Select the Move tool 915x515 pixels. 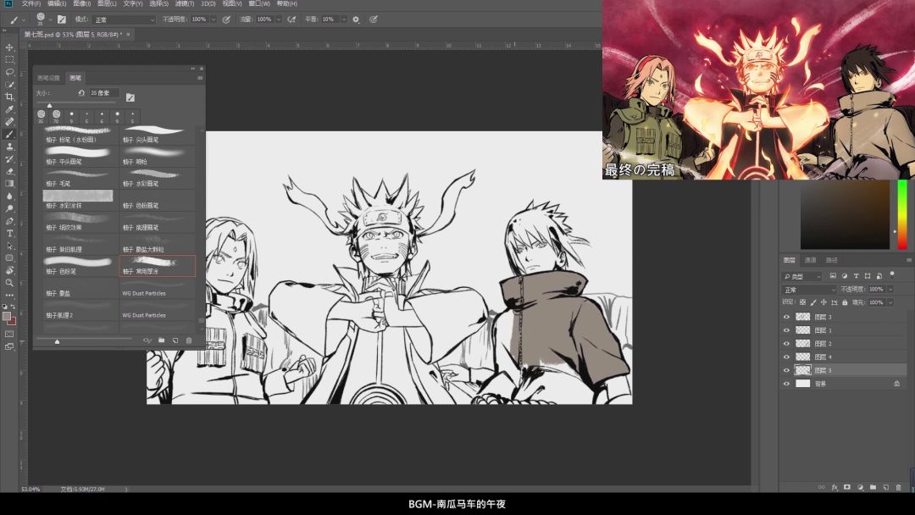(9, 47)
